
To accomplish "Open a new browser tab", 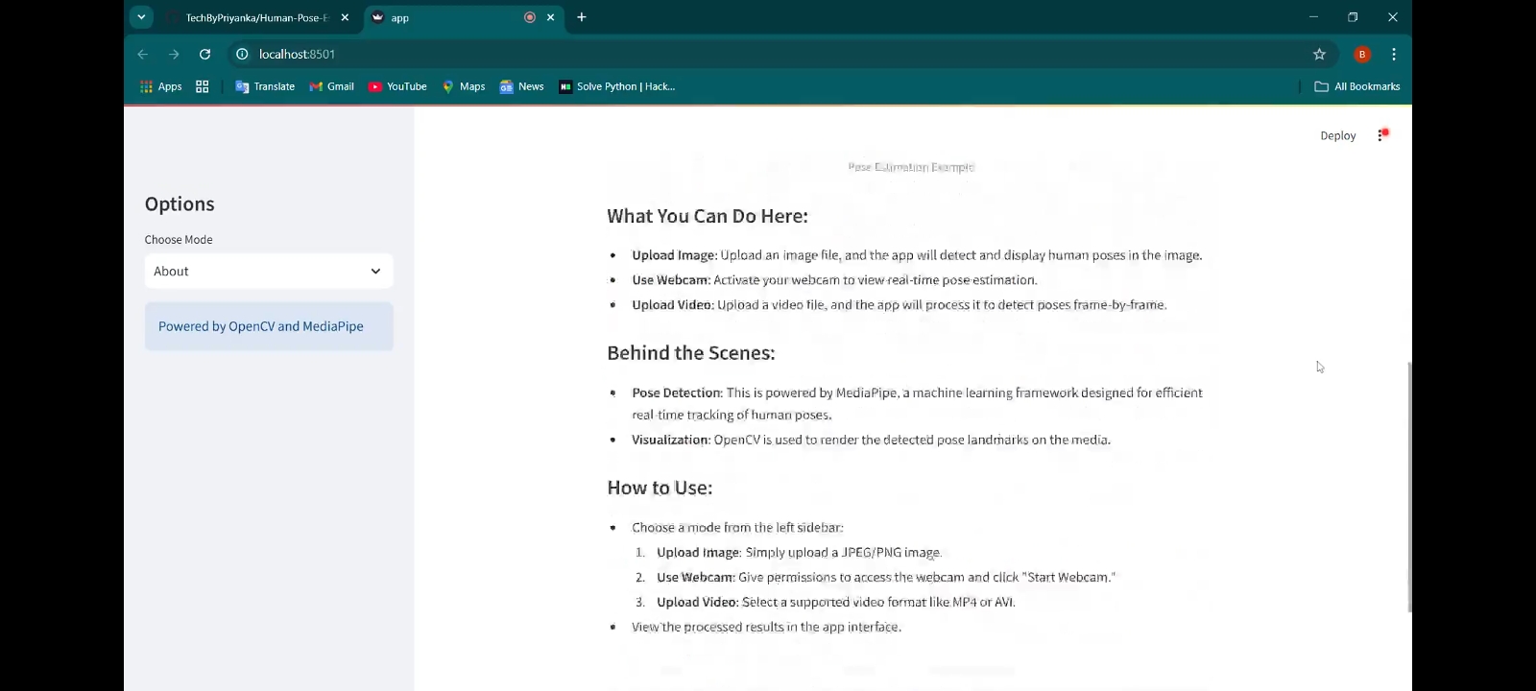I will point(582,17).
